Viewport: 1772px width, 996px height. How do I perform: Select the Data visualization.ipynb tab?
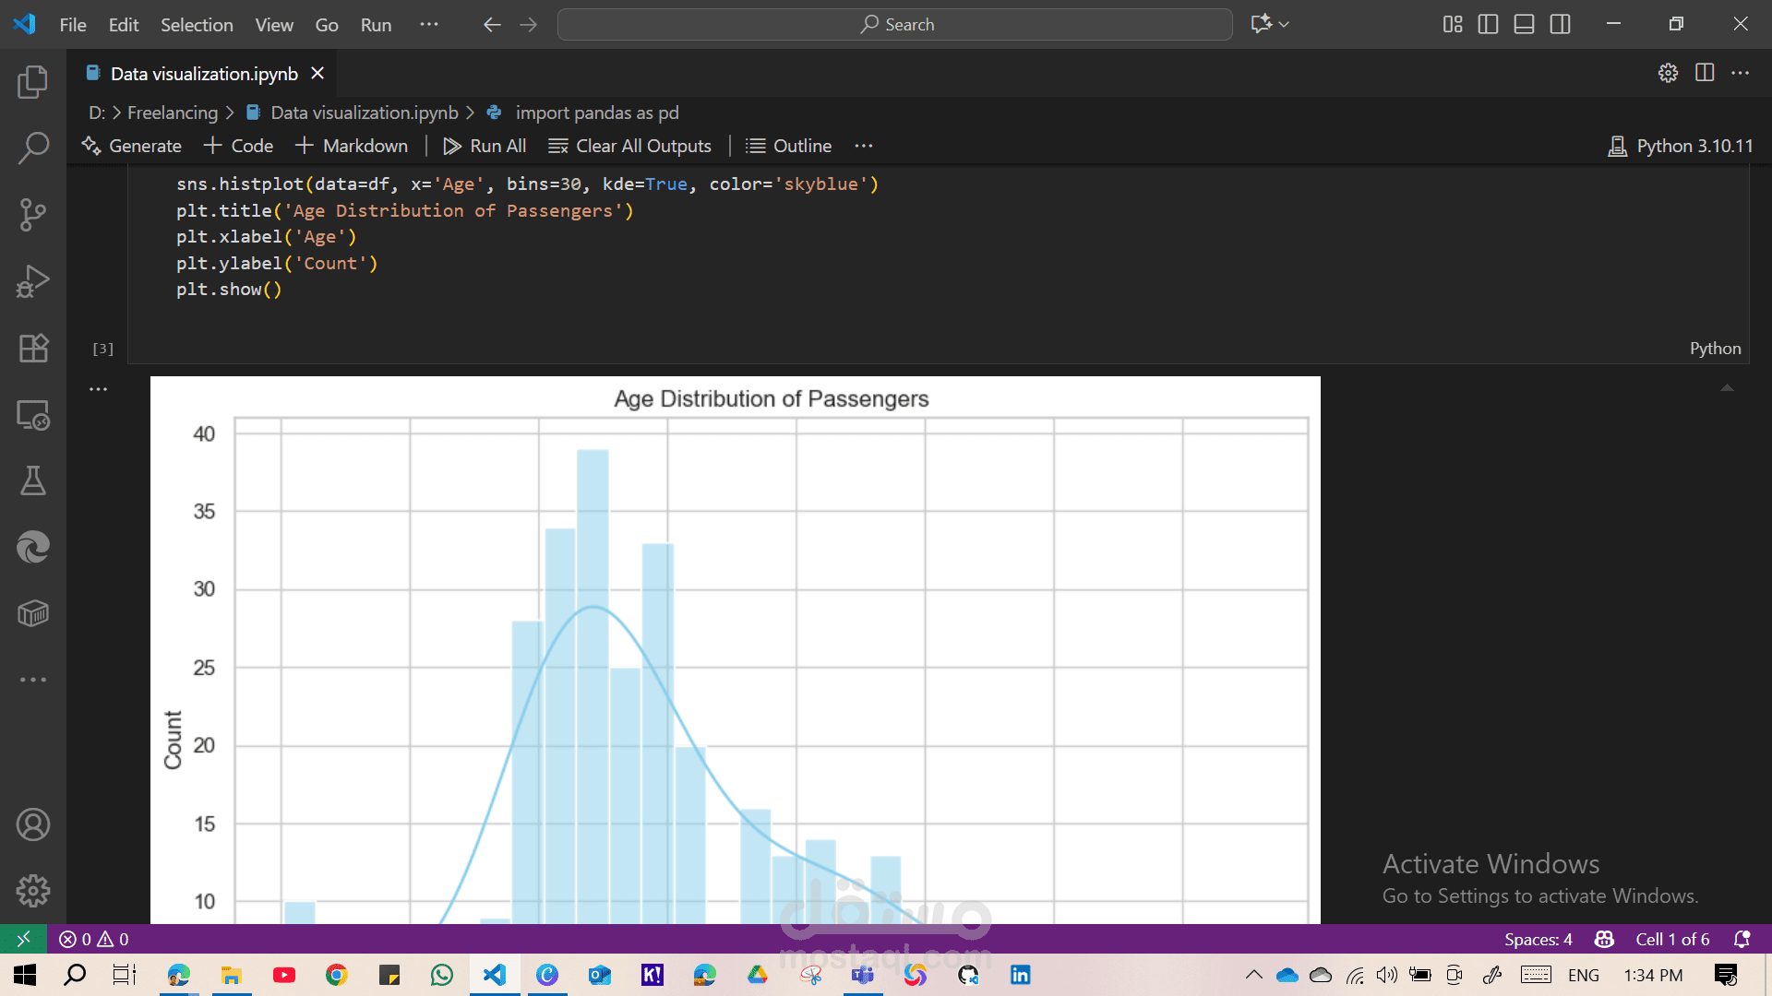coord(204,74)
